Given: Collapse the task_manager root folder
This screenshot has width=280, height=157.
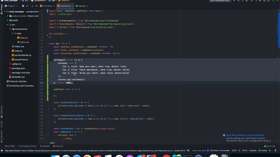Looking at the screenshot, I should [x=5, y=12].
